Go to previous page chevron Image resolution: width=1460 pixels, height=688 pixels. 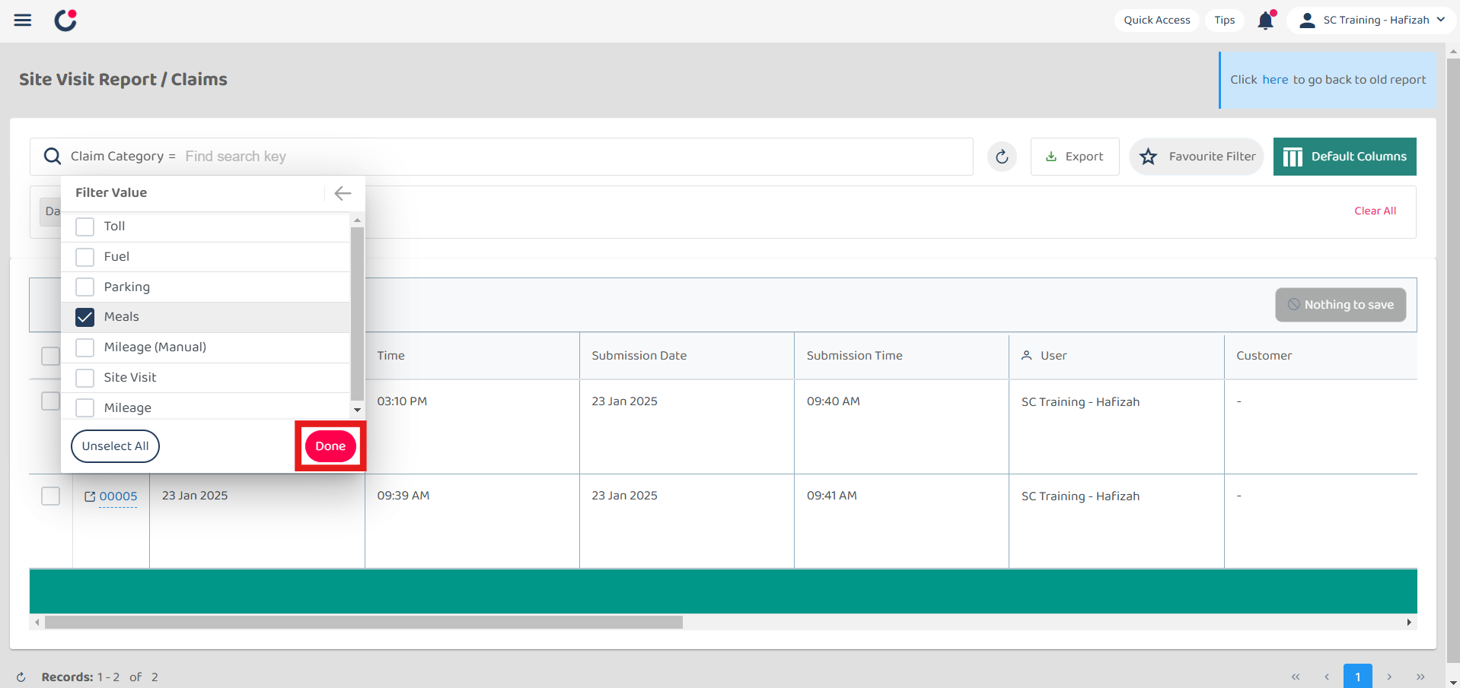pyautogui.click(x=1327, y=677)
